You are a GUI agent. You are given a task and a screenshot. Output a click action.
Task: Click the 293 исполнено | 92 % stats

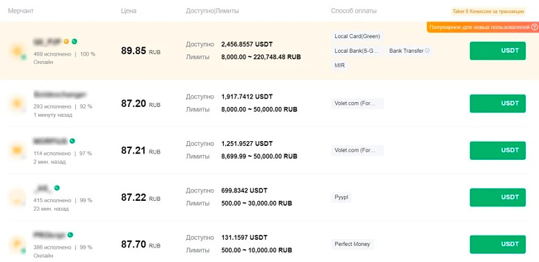point(63,107)
